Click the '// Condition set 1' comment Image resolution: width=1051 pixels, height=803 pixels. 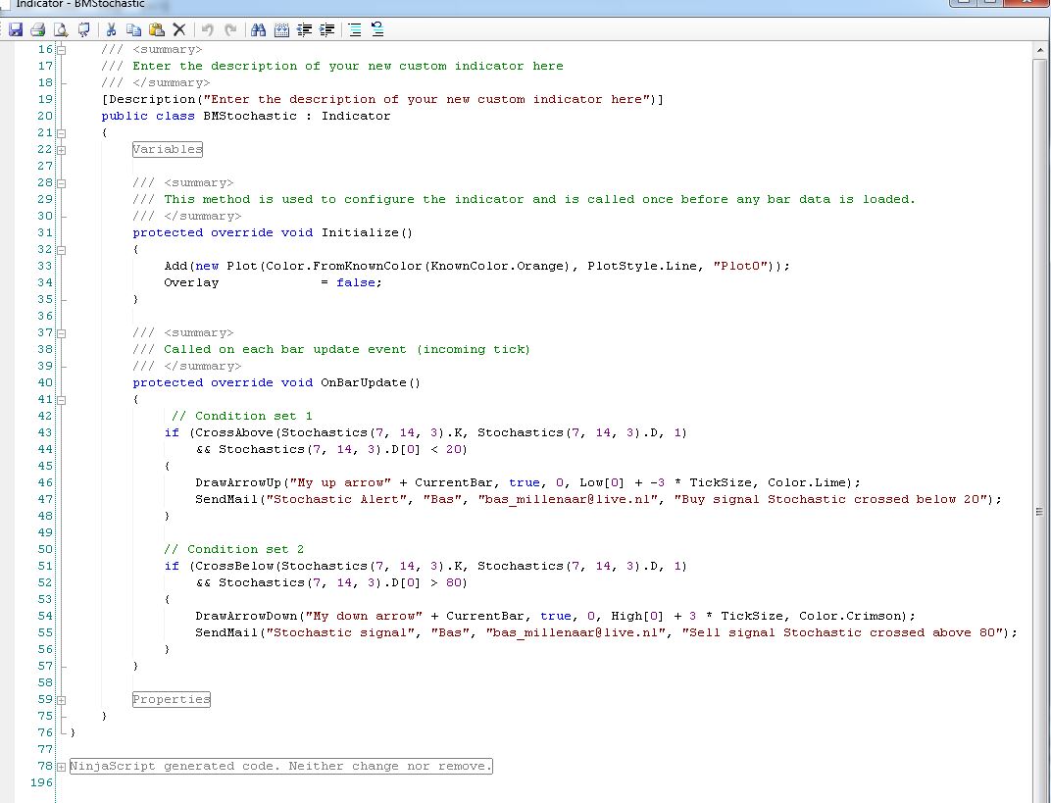click(x=242, y=417)
